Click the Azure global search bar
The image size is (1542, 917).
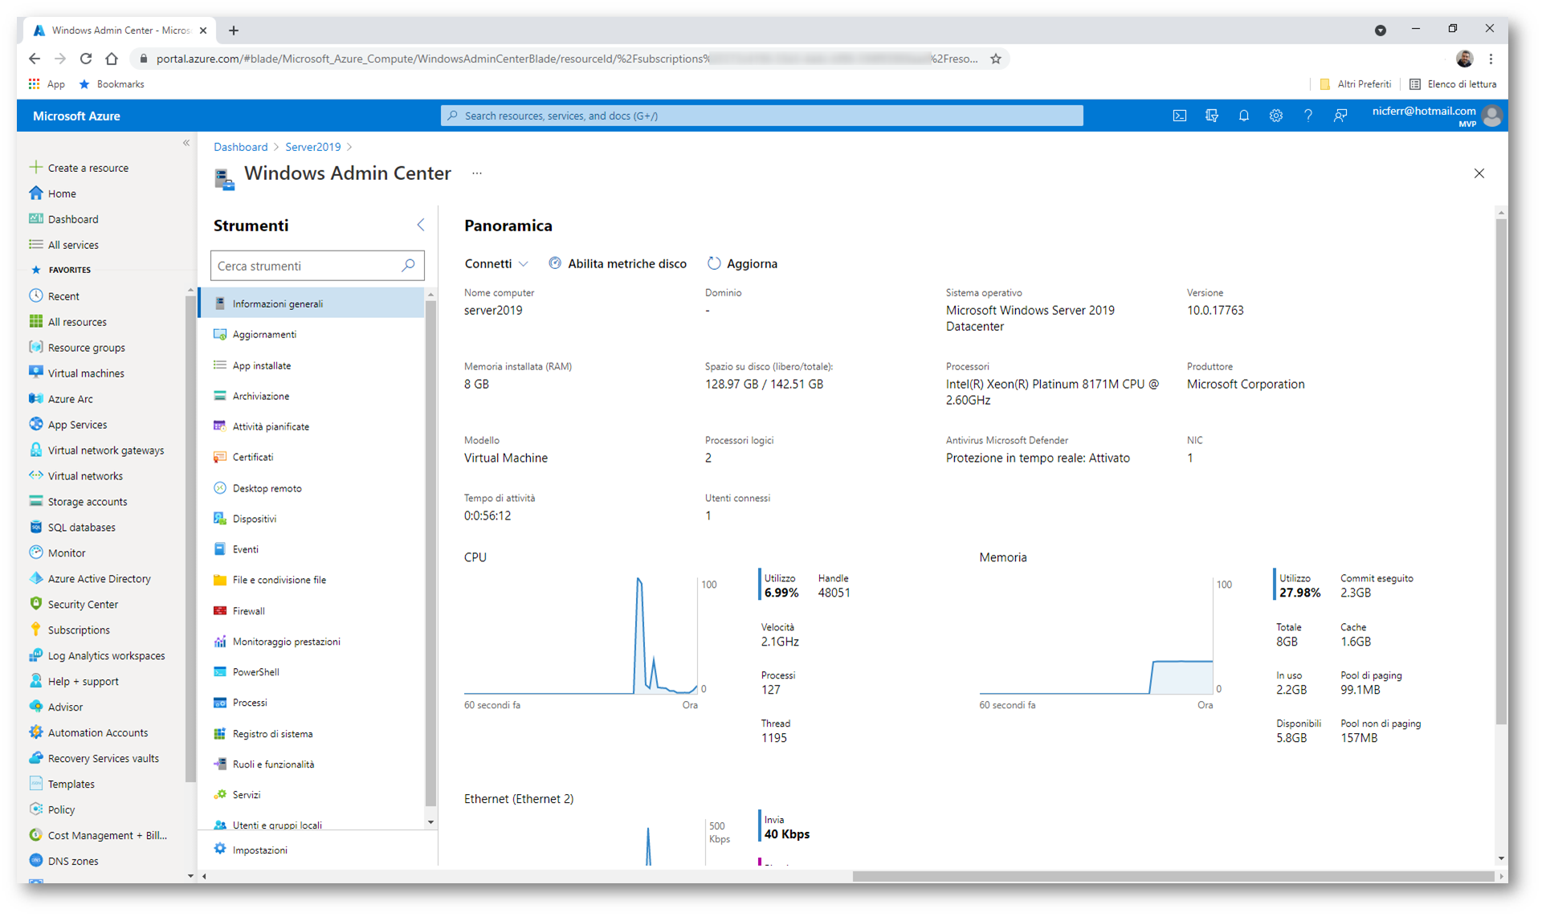click(x=761, y=116)
